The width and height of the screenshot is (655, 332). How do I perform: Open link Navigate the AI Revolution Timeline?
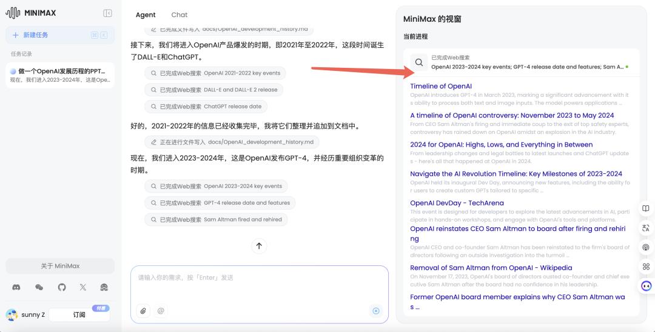point(516,174)
